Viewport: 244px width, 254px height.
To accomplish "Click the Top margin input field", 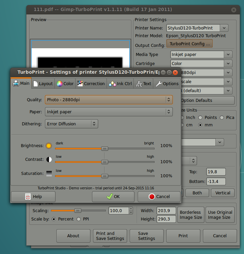I will point(216,172).
